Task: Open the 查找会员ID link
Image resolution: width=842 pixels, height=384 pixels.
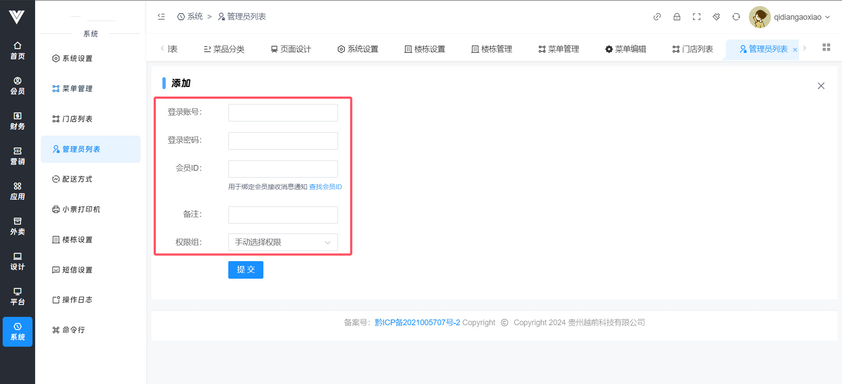Action: (x=325, y=187)
